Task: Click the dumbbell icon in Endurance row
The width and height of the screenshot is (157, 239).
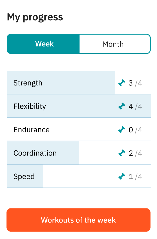Action: [x=122, y=130]
